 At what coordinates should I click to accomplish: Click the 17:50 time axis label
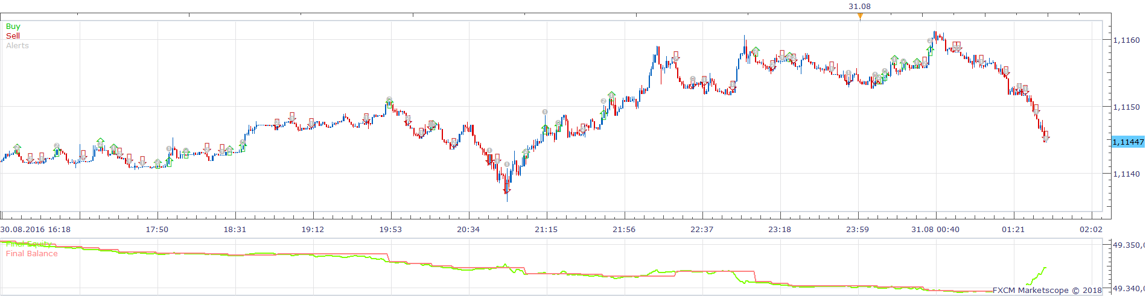(157, 230)
